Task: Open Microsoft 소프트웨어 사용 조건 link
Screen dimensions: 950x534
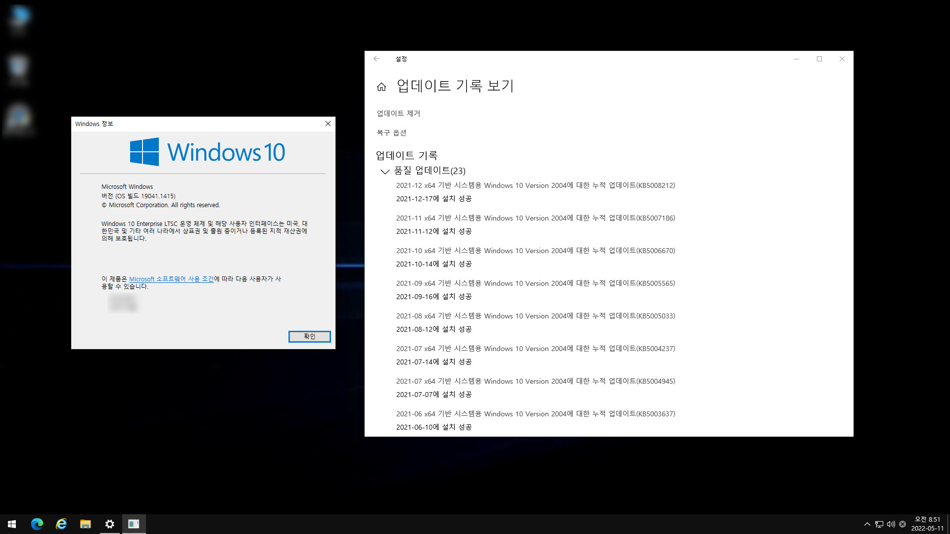Action: click(171, 279)
